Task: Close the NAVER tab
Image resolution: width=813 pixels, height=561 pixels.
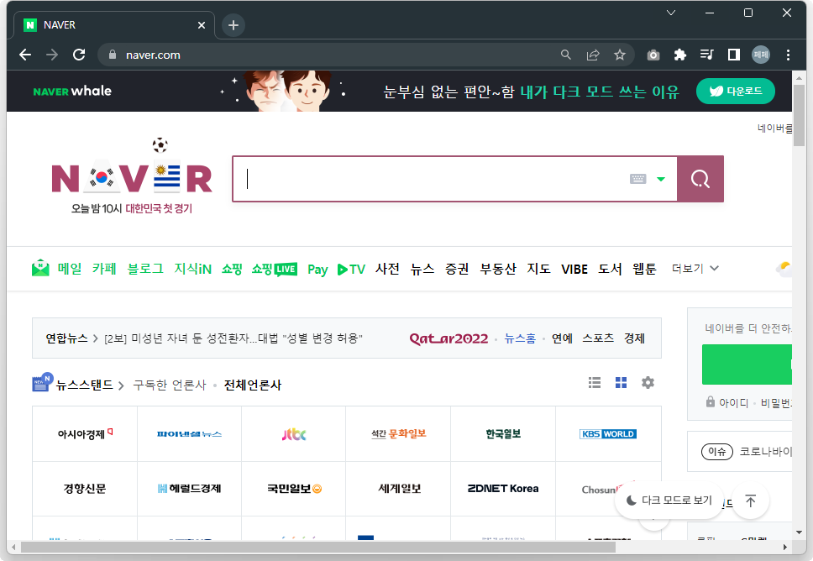Action: pyautogui.click(x=202, y=25)
